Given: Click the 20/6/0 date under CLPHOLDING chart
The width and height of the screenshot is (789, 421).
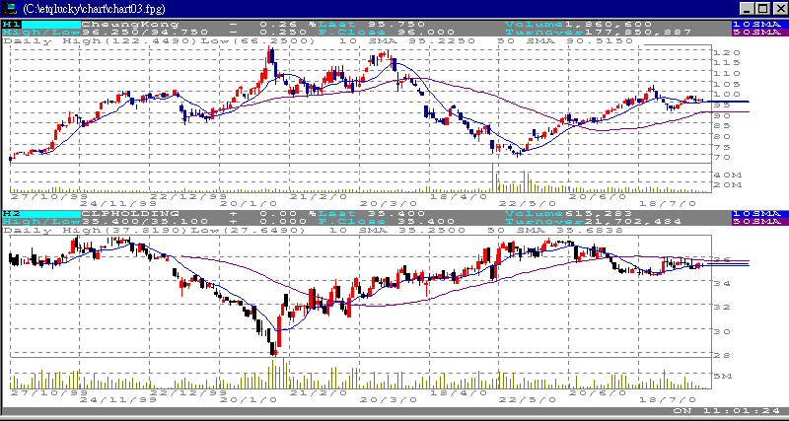Looking at the screenshot, I should click(598, 392).
